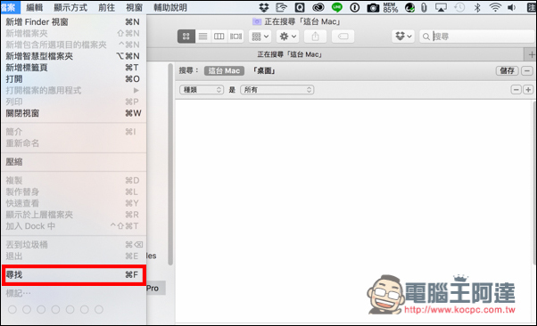Viewport: 537px width, 326px height.
Task: Click the paperclip menu bar icon
Action: click(x=424, y=7)
